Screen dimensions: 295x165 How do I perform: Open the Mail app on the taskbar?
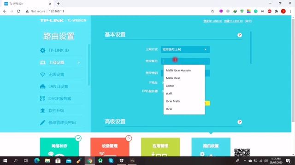click(x=69, y=161)
